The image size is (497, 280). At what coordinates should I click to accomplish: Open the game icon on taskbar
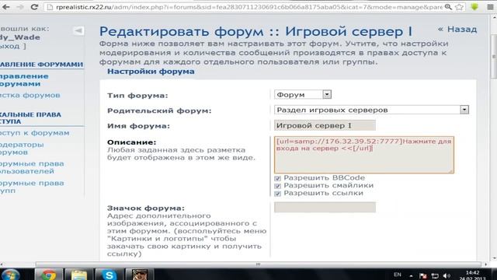[x=140, y=275]
